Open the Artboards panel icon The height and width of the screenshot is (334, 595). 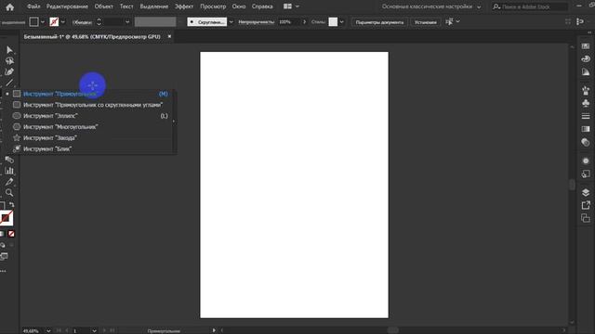(586, 218)
